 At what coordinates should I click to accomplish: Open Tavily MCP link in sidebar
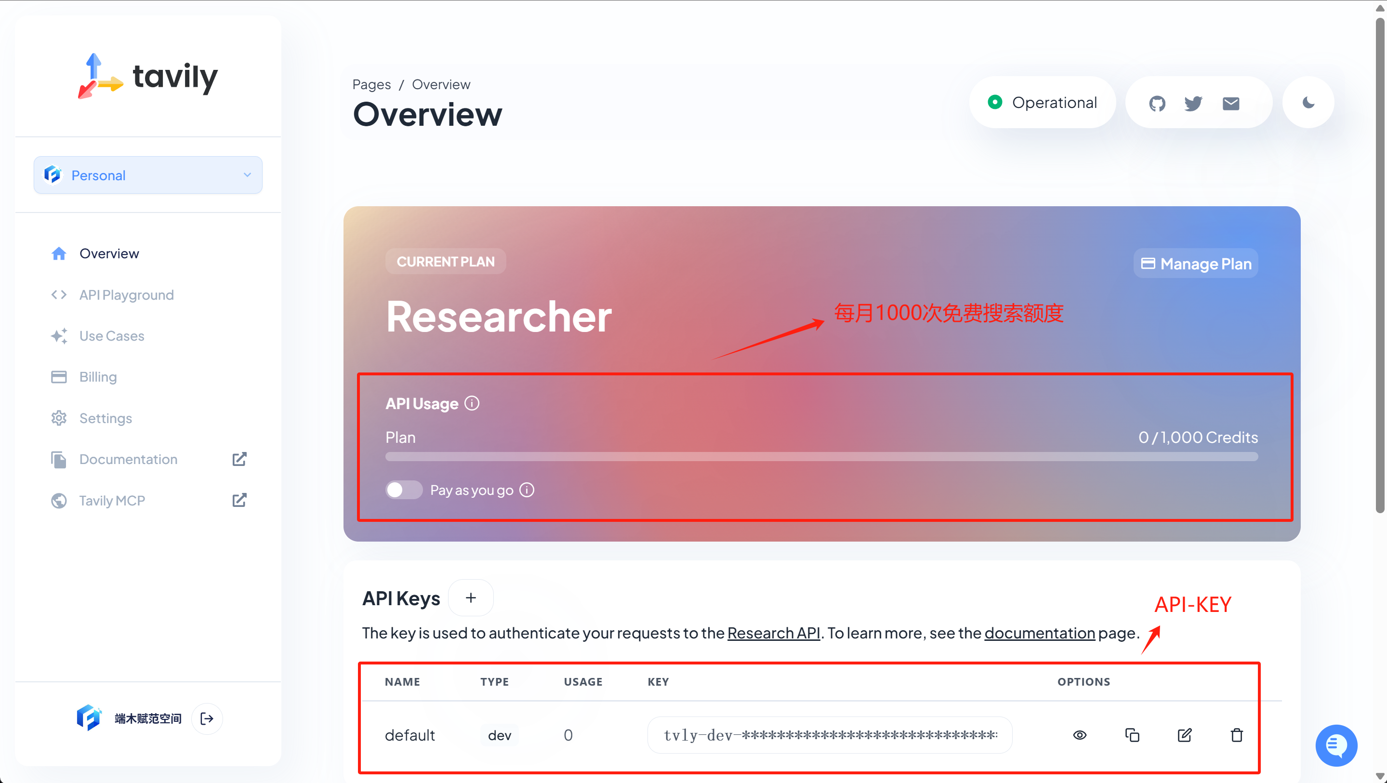pos(111,501)
